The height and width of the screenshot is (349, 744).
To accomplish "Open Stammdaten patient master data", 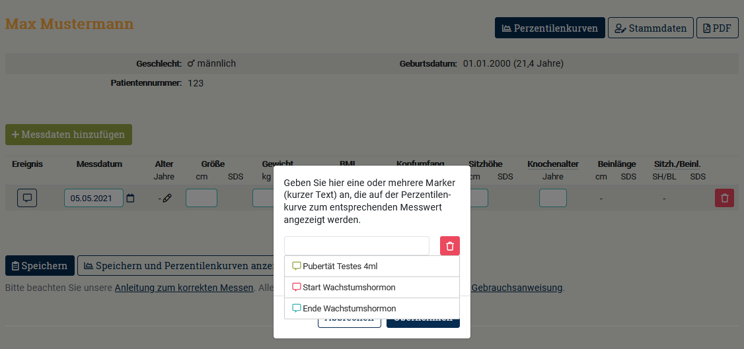I will pyautogui.click(x=650, y=28).
